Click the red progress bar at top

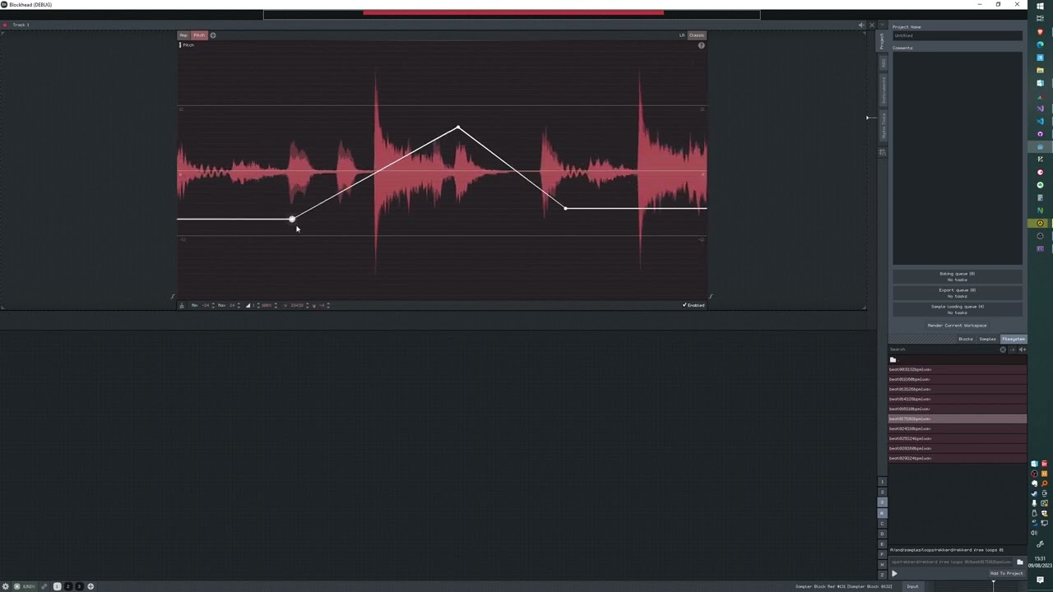click(513, 12)
